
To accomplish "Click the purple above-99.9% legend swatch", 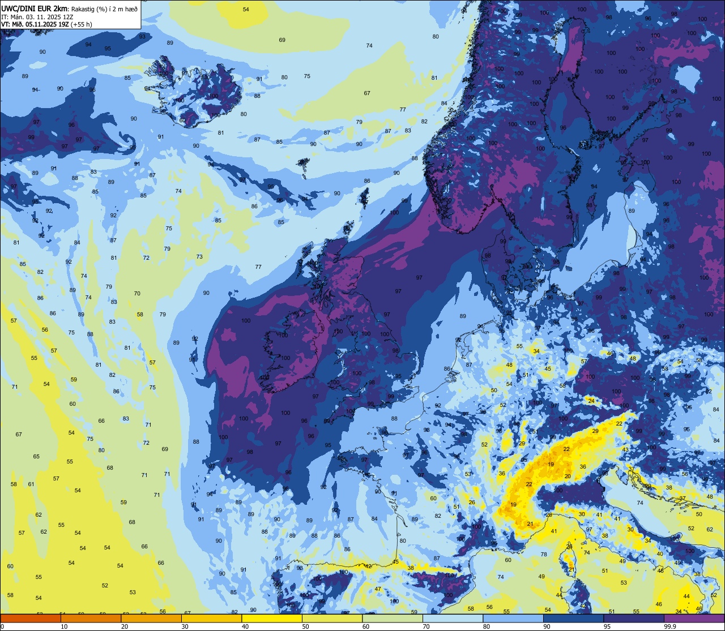I will click(x=694, y=619).
